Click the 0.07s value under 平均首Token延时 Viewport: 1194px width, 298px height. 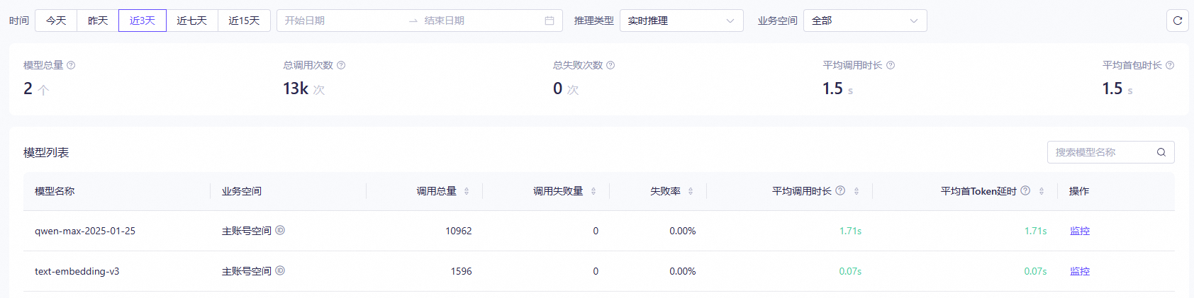pyautogui.click(x=1036, y=271)
